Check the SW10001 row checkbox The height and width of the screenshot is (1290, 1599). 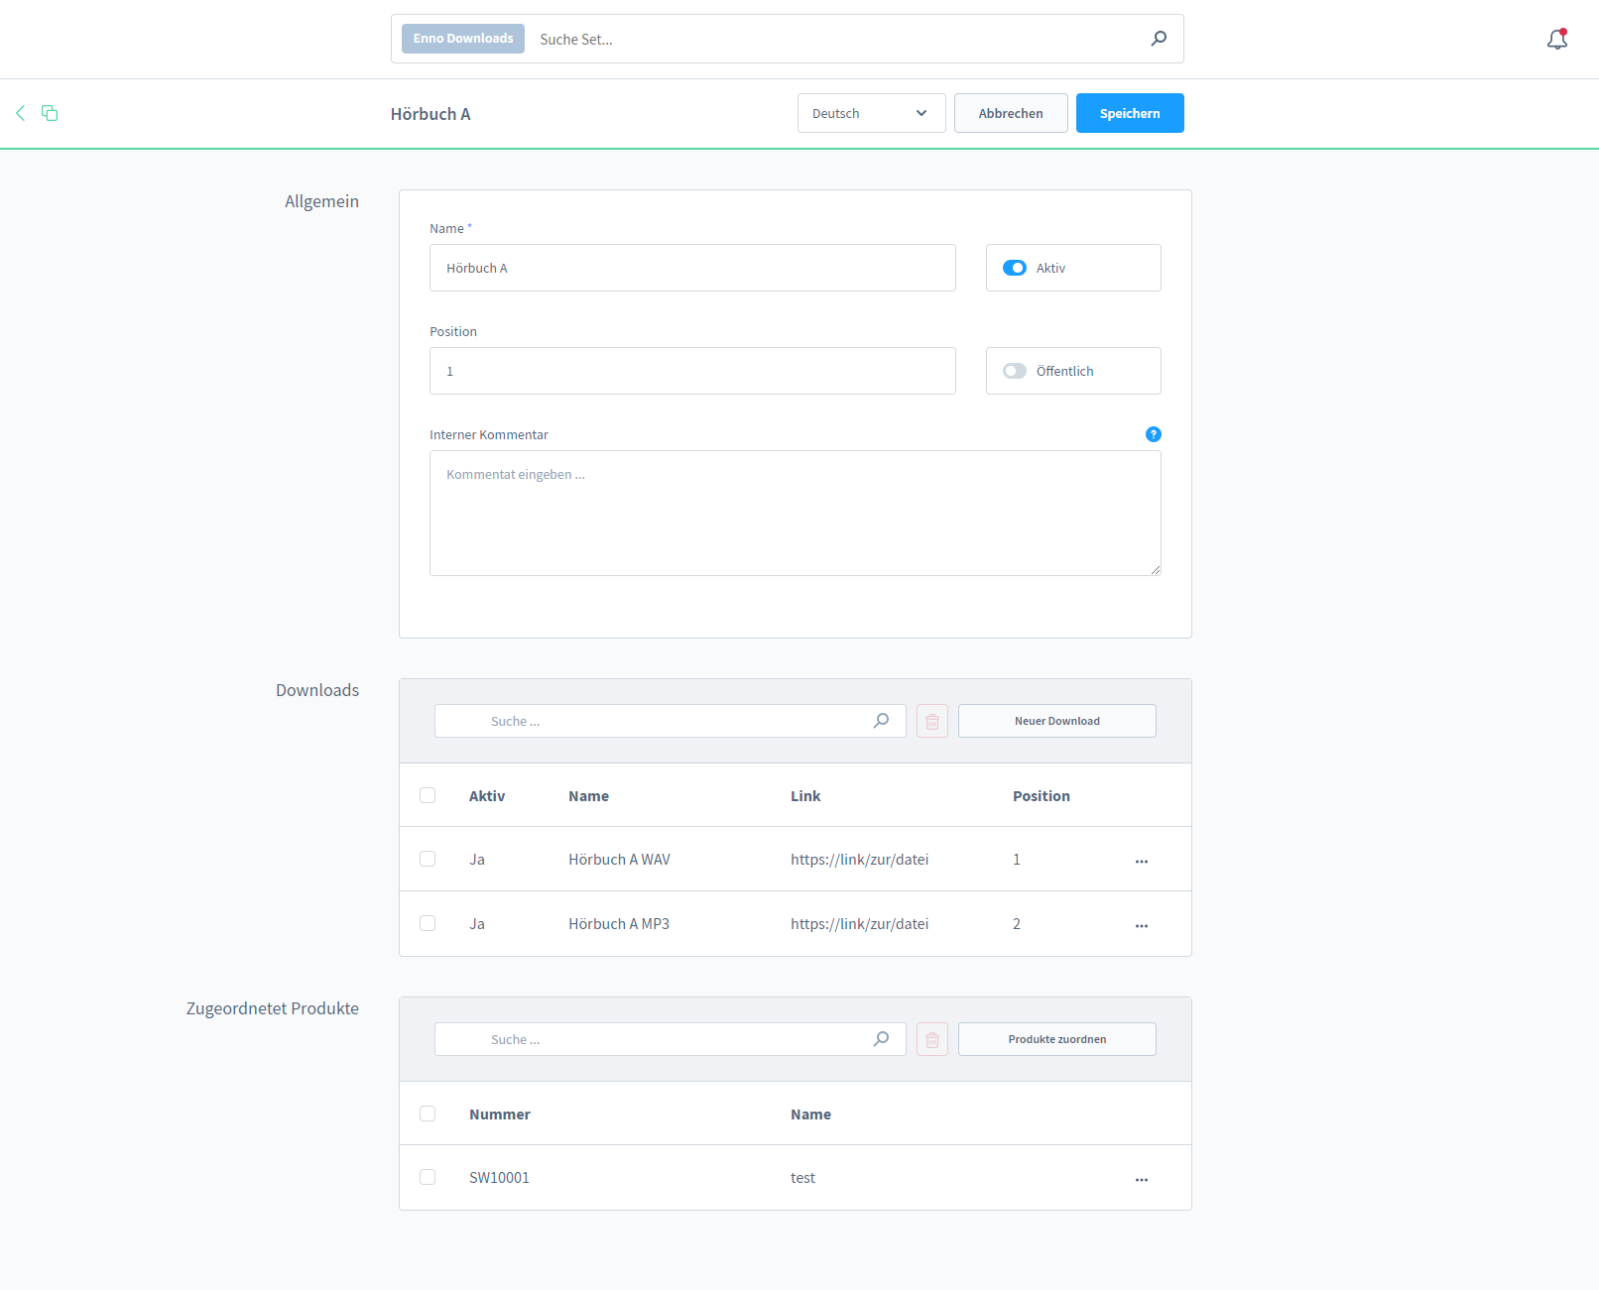[x=428, y=1177]
